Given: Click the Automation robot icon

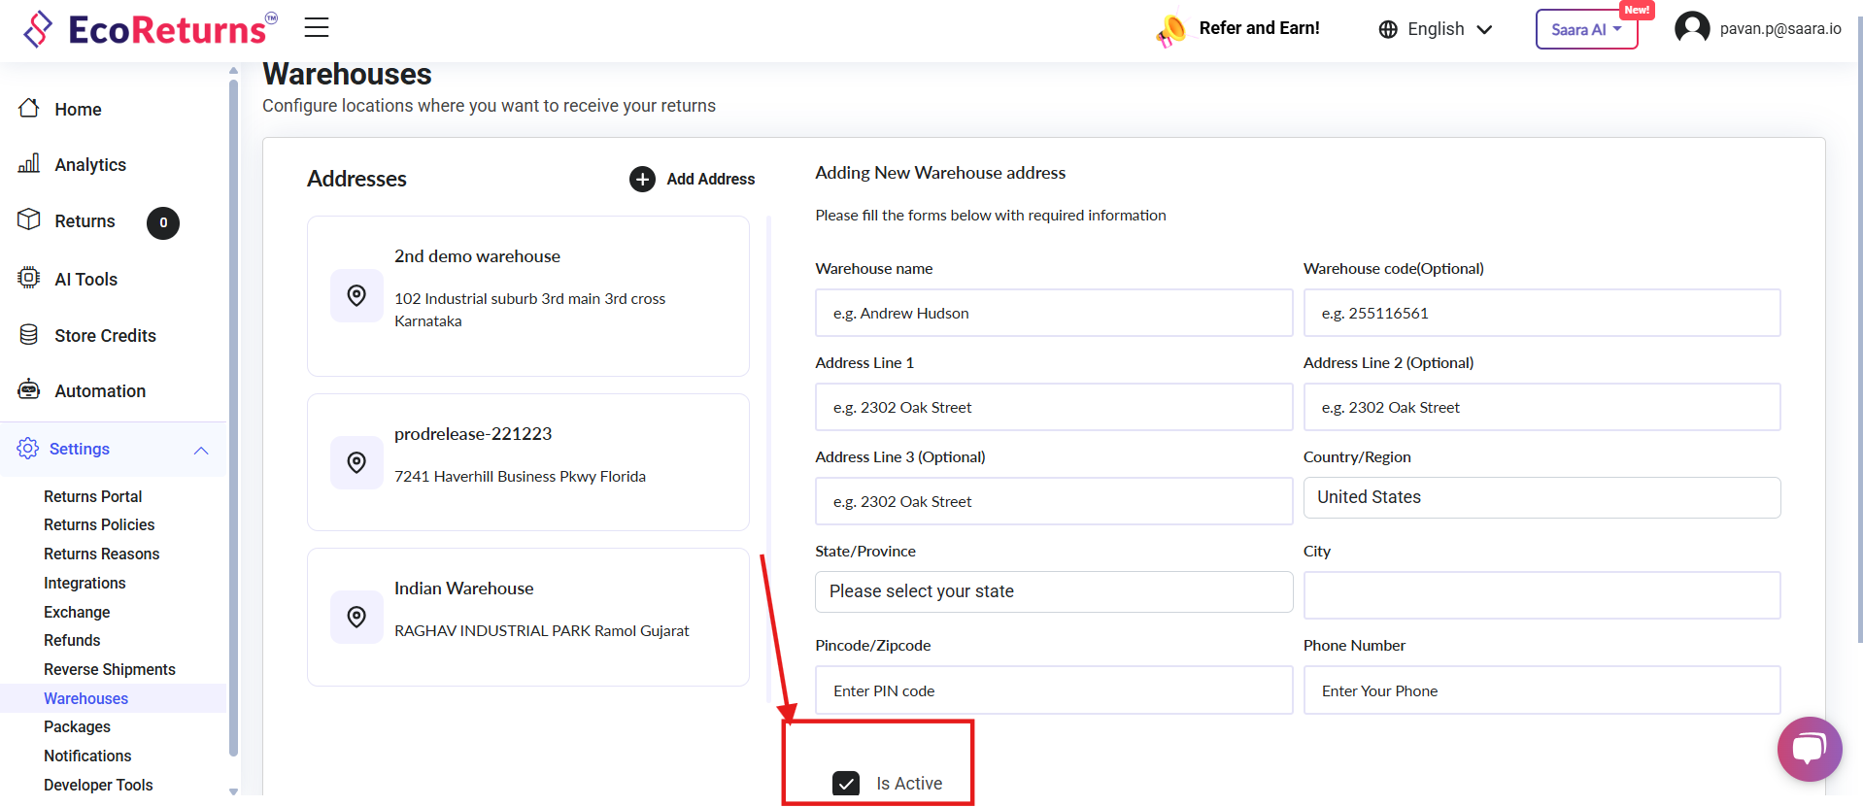Looking at the screenshot, I should pos(29,390).
